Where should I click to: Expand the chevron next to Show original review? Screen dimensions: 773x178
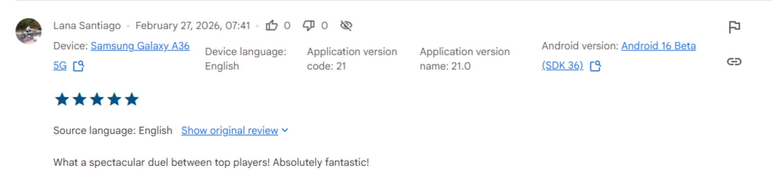pyautogui.click(x=285, y=130)
